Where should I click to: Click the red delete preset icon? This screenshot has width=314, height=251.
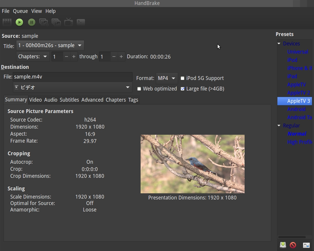293,245
